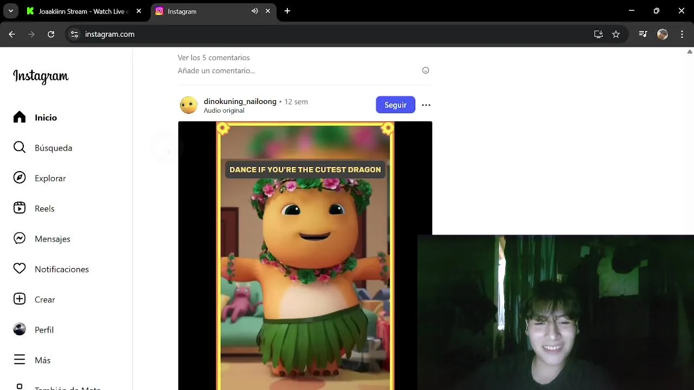Select Más menu label
The image size is (694, 390).
[x=42, y=360]
